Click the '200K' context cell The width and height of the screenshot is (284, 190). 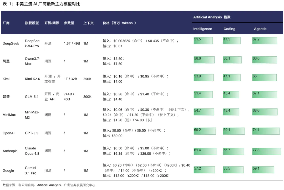pos(87,96)
